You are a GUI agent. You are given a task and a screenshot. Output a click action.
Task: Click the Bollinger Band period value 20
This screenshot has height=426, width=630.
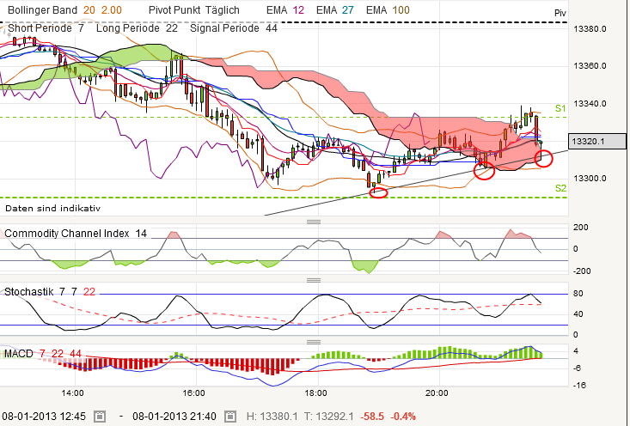(x=89, y=10)
